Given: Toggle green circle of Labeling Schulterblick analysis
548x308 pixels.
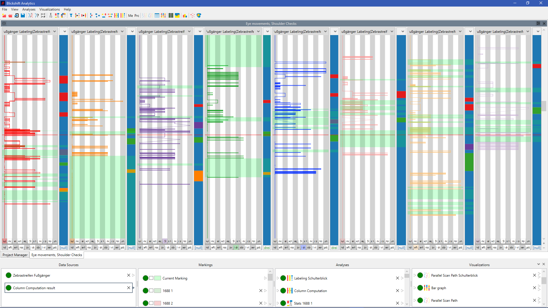Looking at the screenshot, I should [283, 278].
